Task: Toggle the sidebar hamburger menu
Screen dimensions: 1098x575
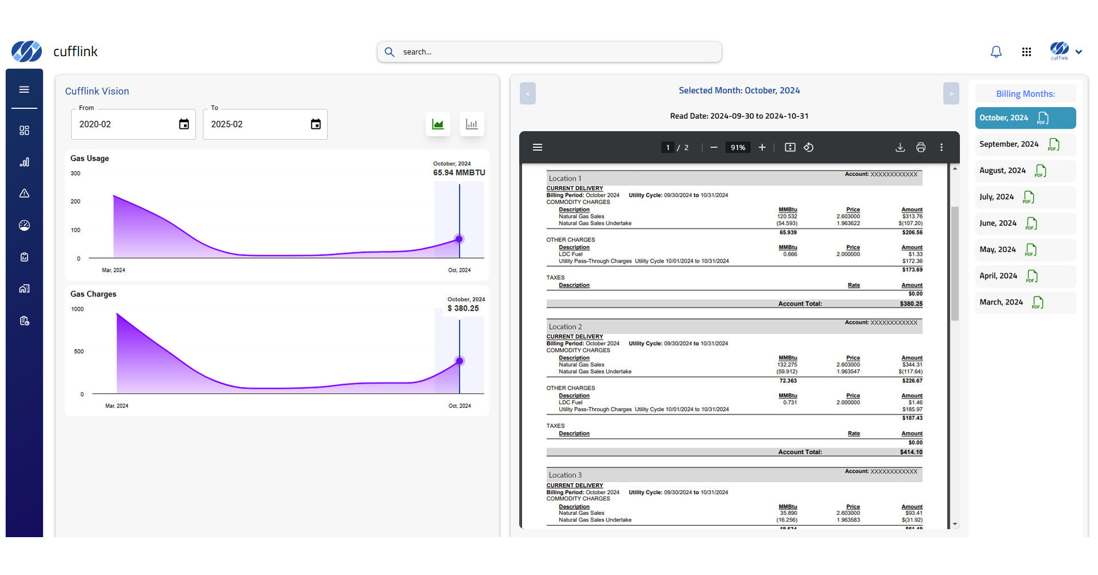Action: (x=24, y=89)
